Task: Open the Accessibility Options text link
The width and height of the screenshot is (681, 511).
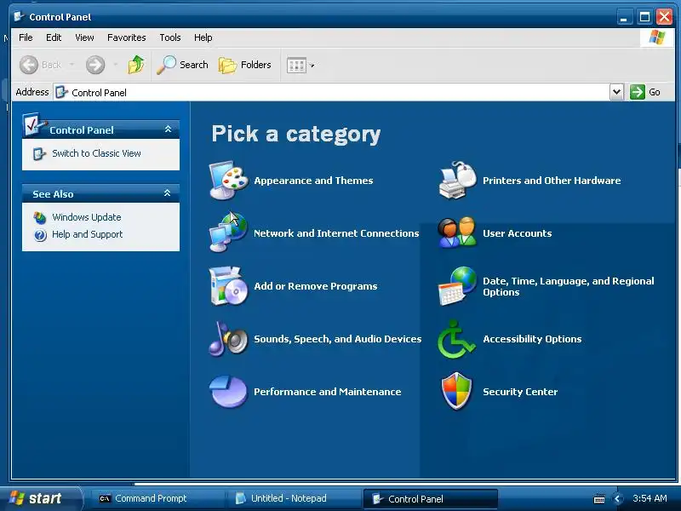Action: (532, 339)
